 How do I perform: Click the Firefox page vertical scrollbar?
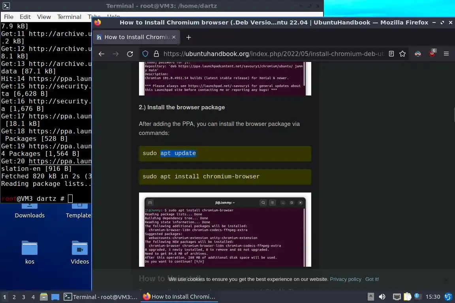(x=453, y=114)
